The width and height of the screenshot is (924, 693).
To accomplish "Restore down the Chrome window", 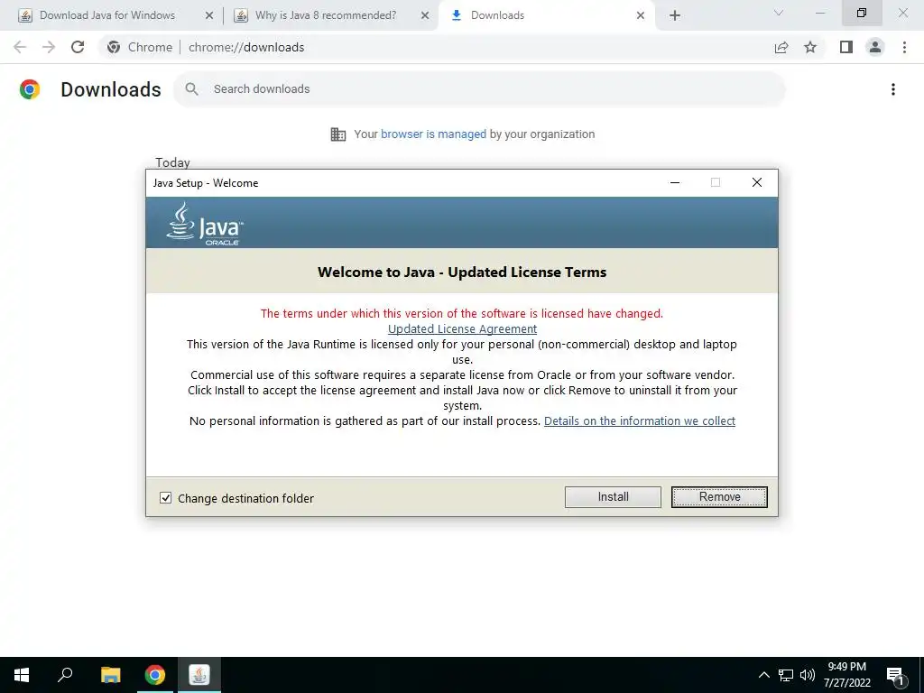I will point(862,13).
